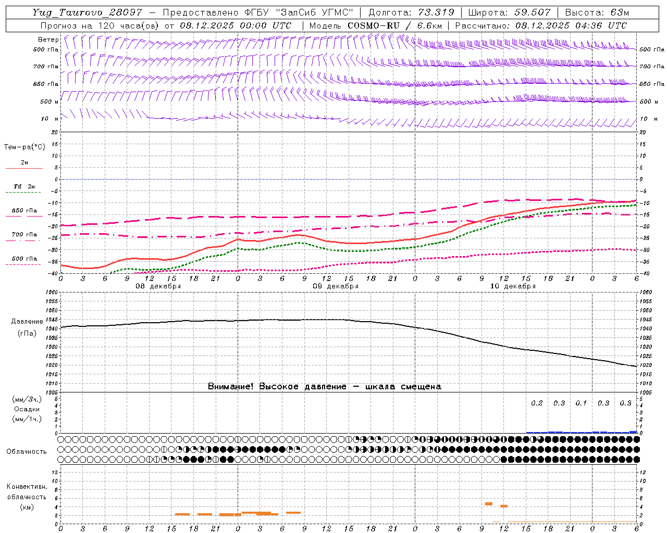Click the 10 декабря date label
This screenshot has height=533, width=667.
tap(513, 286)
